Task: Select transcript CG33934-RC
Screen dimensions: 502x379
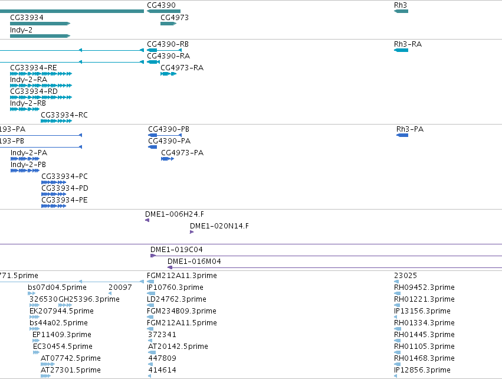Action: 57,122
